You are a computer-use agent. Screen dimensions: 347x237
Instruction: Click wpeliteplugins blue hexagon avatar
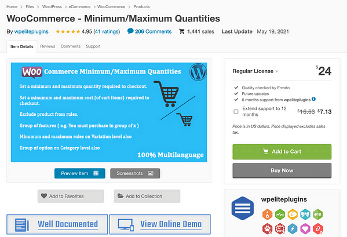coord(243,208)
